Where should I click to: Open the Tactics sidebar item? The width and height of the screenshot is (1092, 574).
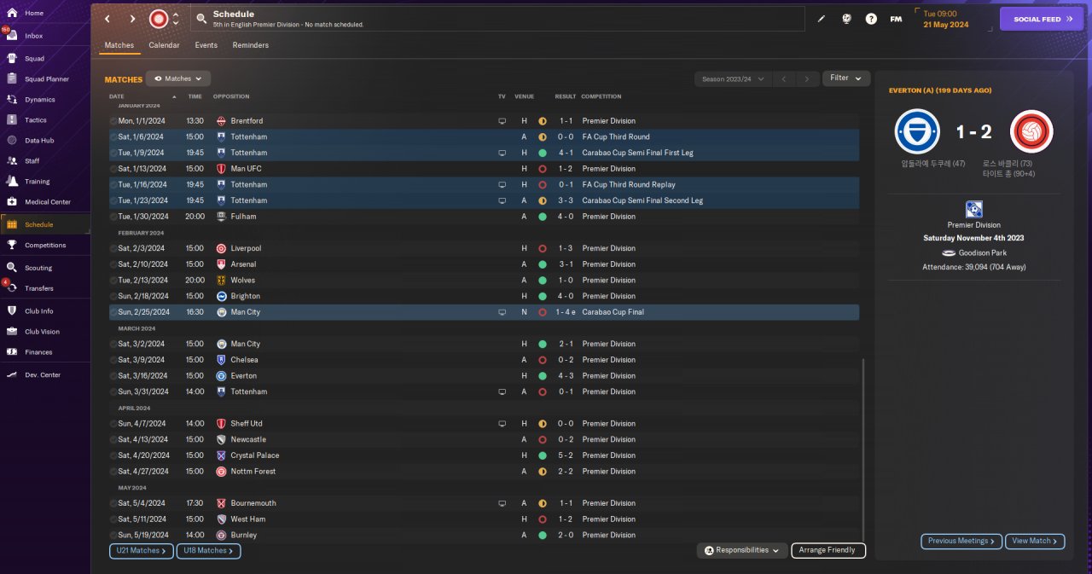pyautogui.click(x=34, y=120)
